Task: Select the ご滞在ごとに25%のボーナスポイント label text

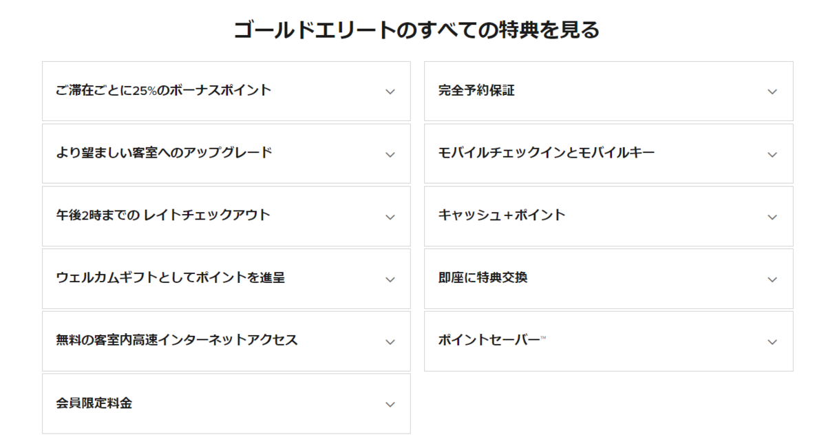Action: [164, 89]
